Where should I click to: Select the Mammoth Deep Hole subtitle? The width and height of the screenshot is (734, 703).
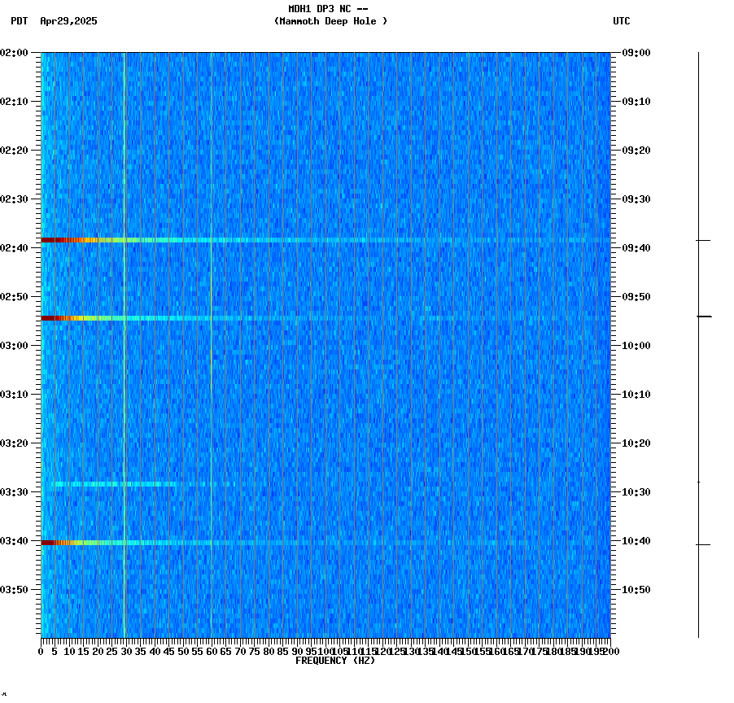[x=330, y=21]
